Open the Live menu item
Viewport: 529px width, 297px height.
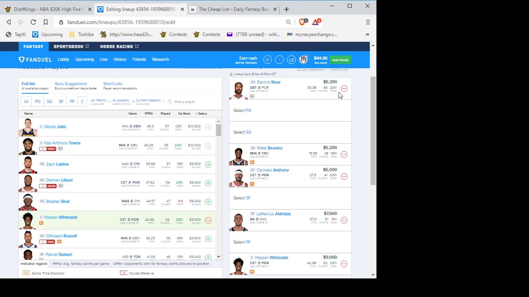coord(104,59)
